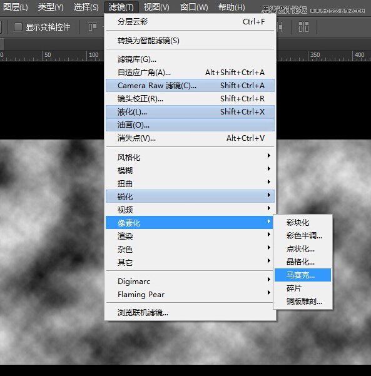
Task: Expand the Digimarc submenu
Action: [190, 282]
